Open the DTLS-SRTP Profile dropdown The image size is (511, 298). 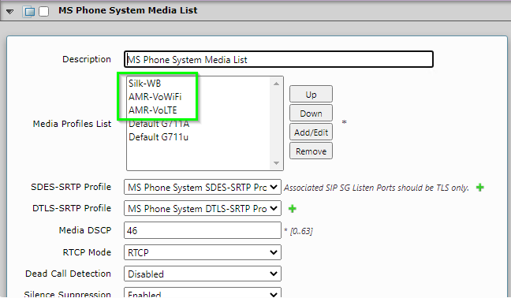203,208
